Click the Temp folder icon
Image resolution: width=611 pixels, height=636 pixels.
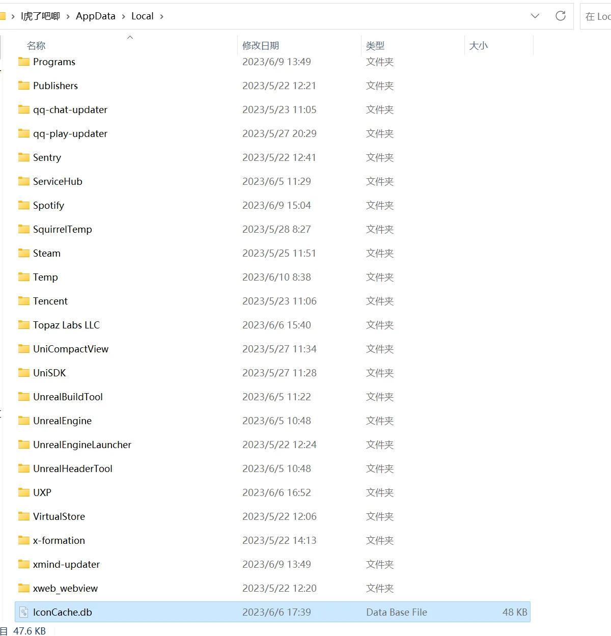click(x=24, y=277)
